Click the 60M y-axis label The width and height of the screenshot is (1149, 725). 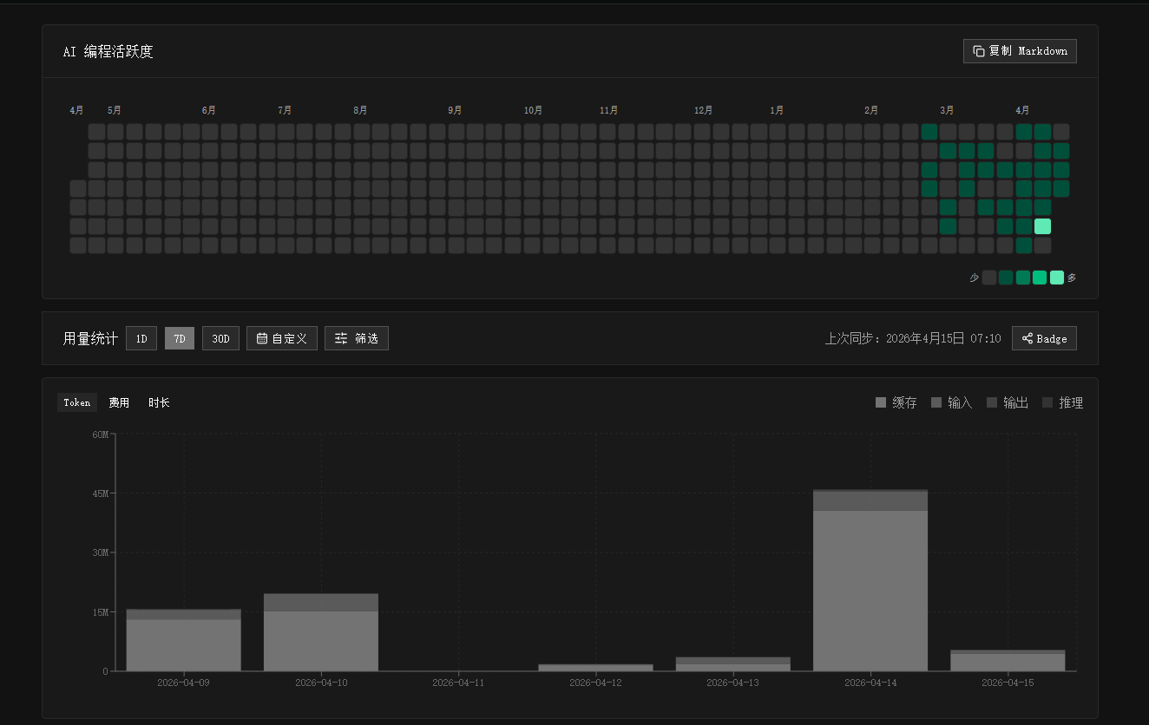(101, 434)
